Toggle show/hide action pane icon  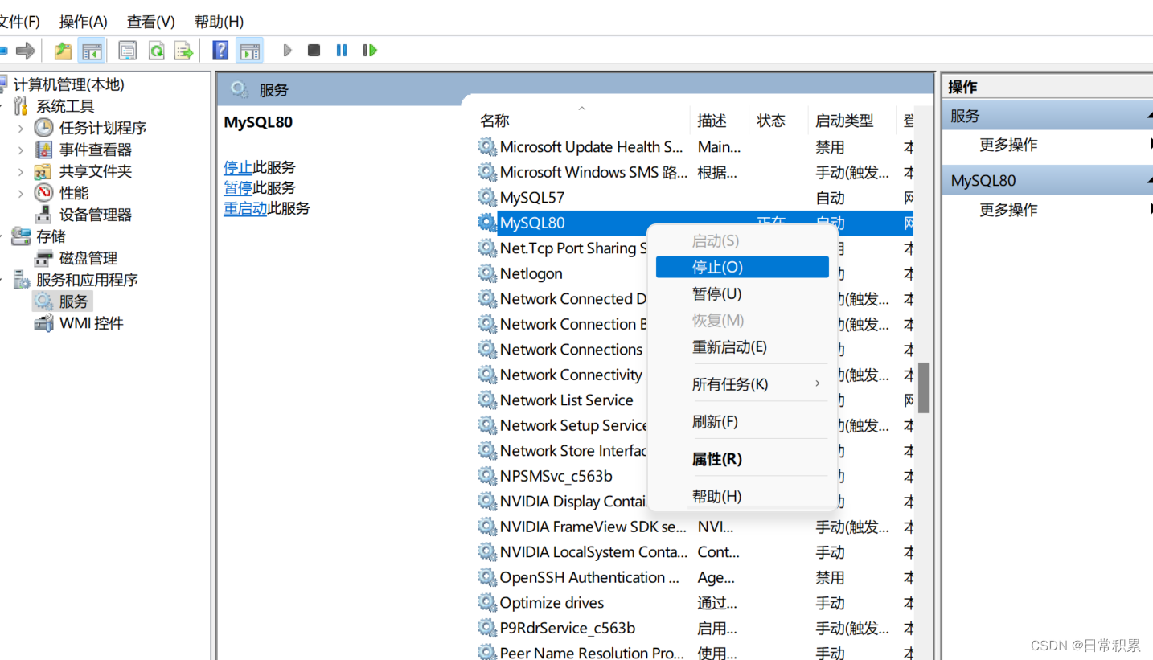coord(250,51)
